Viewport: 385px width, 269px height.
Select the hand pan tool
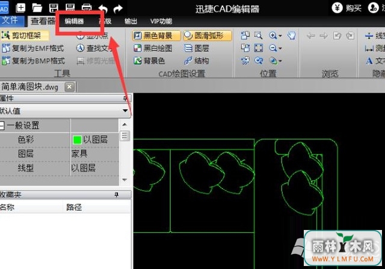click(291, 36)
